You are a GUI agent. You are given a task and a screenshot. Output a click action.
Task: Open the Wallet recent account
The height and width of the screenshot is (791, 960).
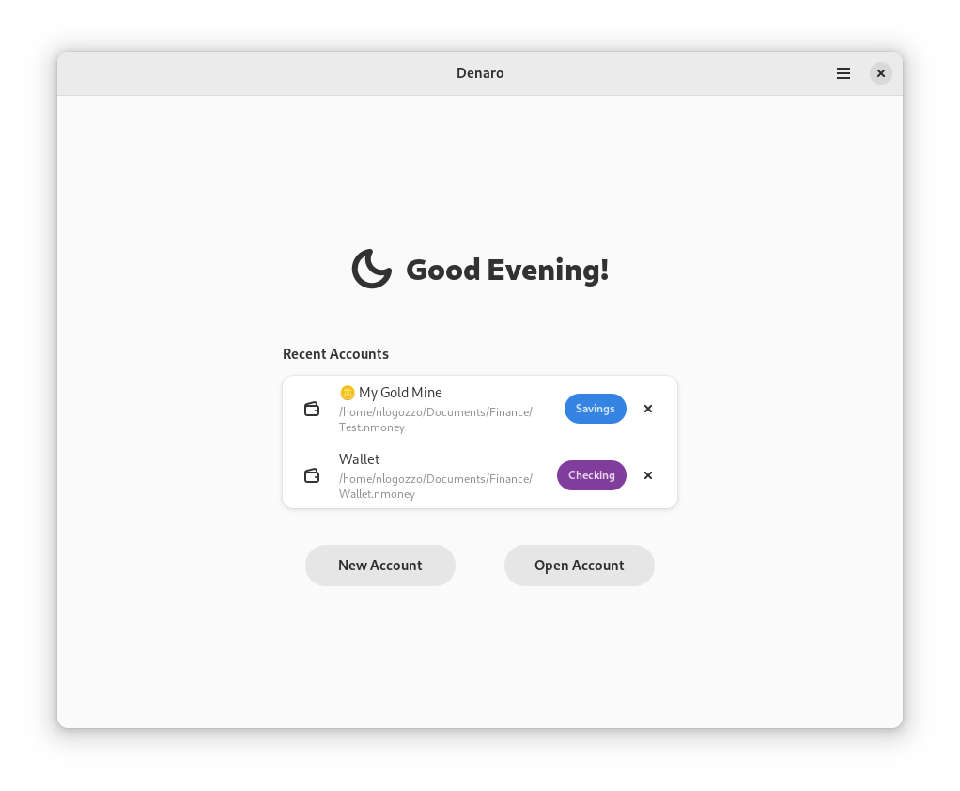click(x=480, y=475)
